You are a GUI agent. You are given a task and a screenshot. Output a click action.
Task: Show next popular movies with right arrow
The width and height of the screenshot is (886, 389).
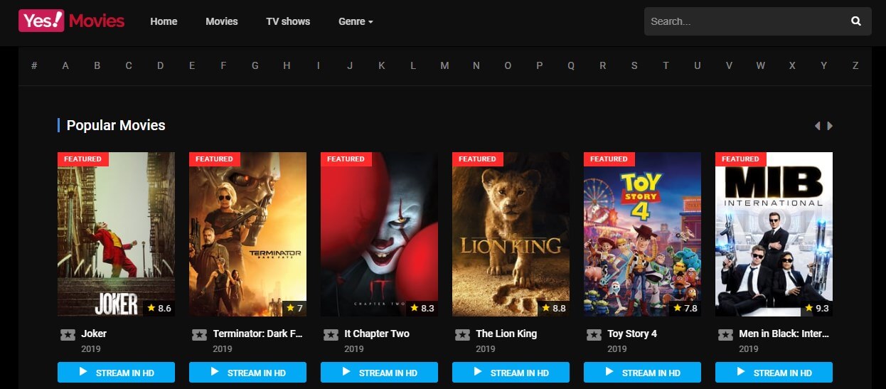pyautogui.click(x=830, y=126)
